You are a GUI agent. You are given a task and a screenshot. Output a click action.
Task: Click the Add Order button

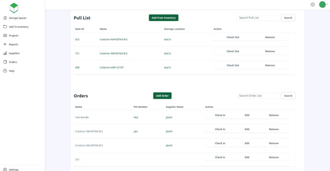click(162, 96)
